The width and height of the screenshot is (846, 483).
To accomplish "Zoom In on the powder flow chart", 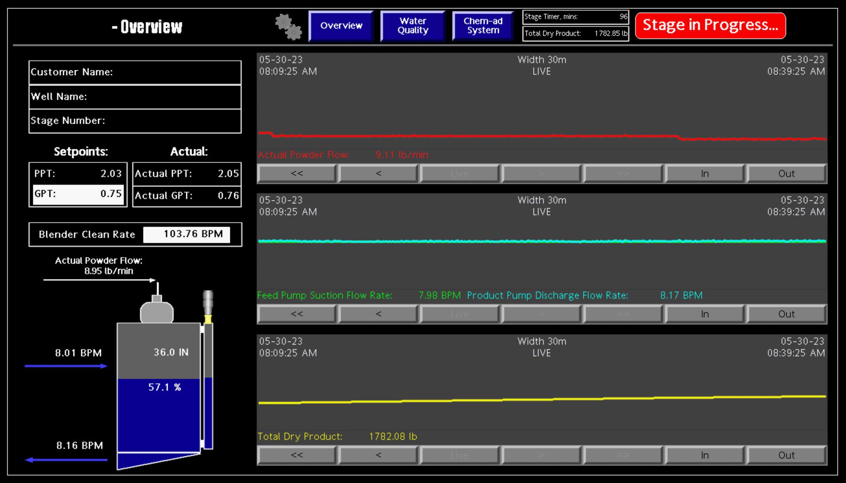I will click(x=705, y=174).
